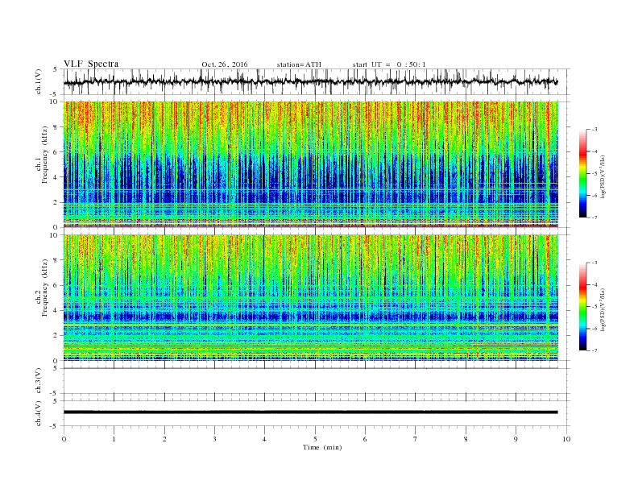The image size is (638, 493).
Task: Click the "8" kHz tick on ch.1 frequency axis
Action: coord(56,127)
